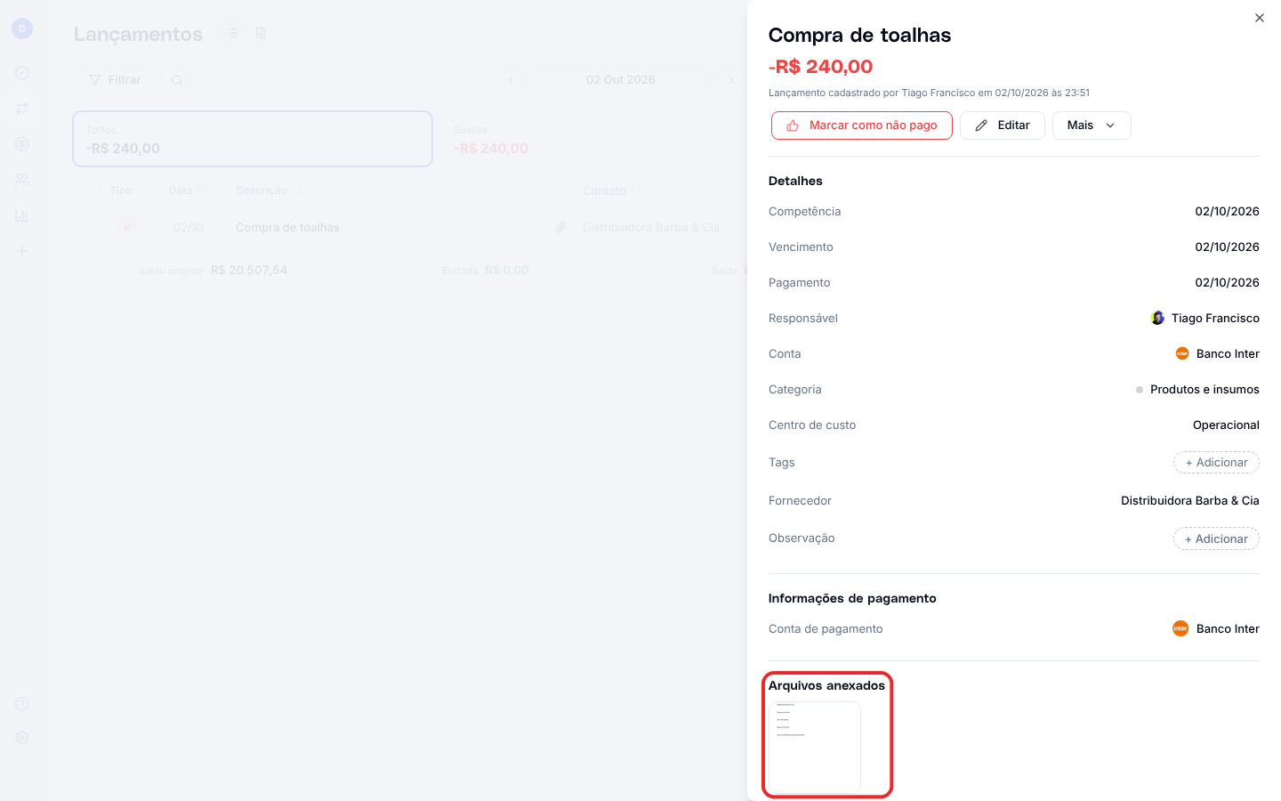The width and height of the screenshot is (1281, 801).
Task: Click the Operacional cost center value
Action: coord(1226,425)
